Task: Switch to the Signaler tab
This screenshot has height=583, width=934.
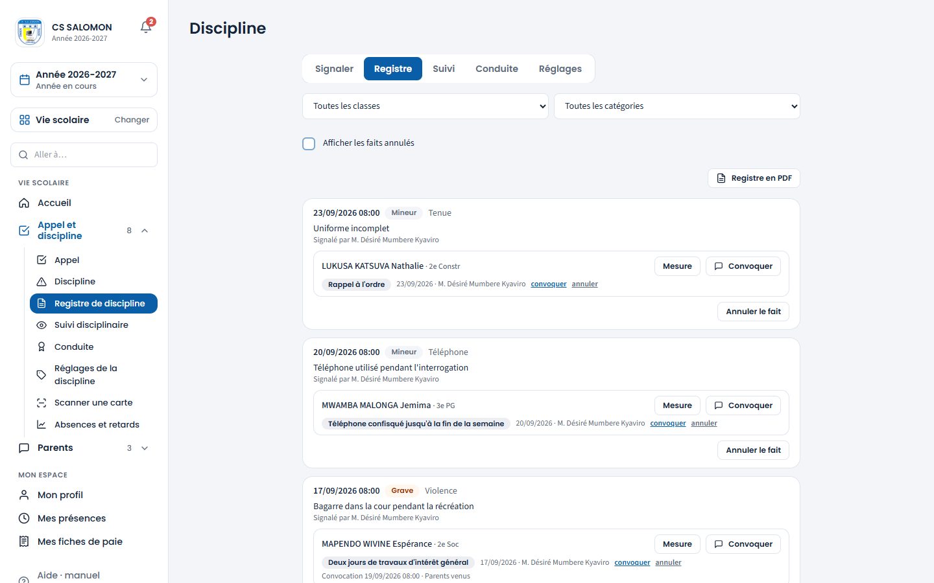Action: [334, 69]
